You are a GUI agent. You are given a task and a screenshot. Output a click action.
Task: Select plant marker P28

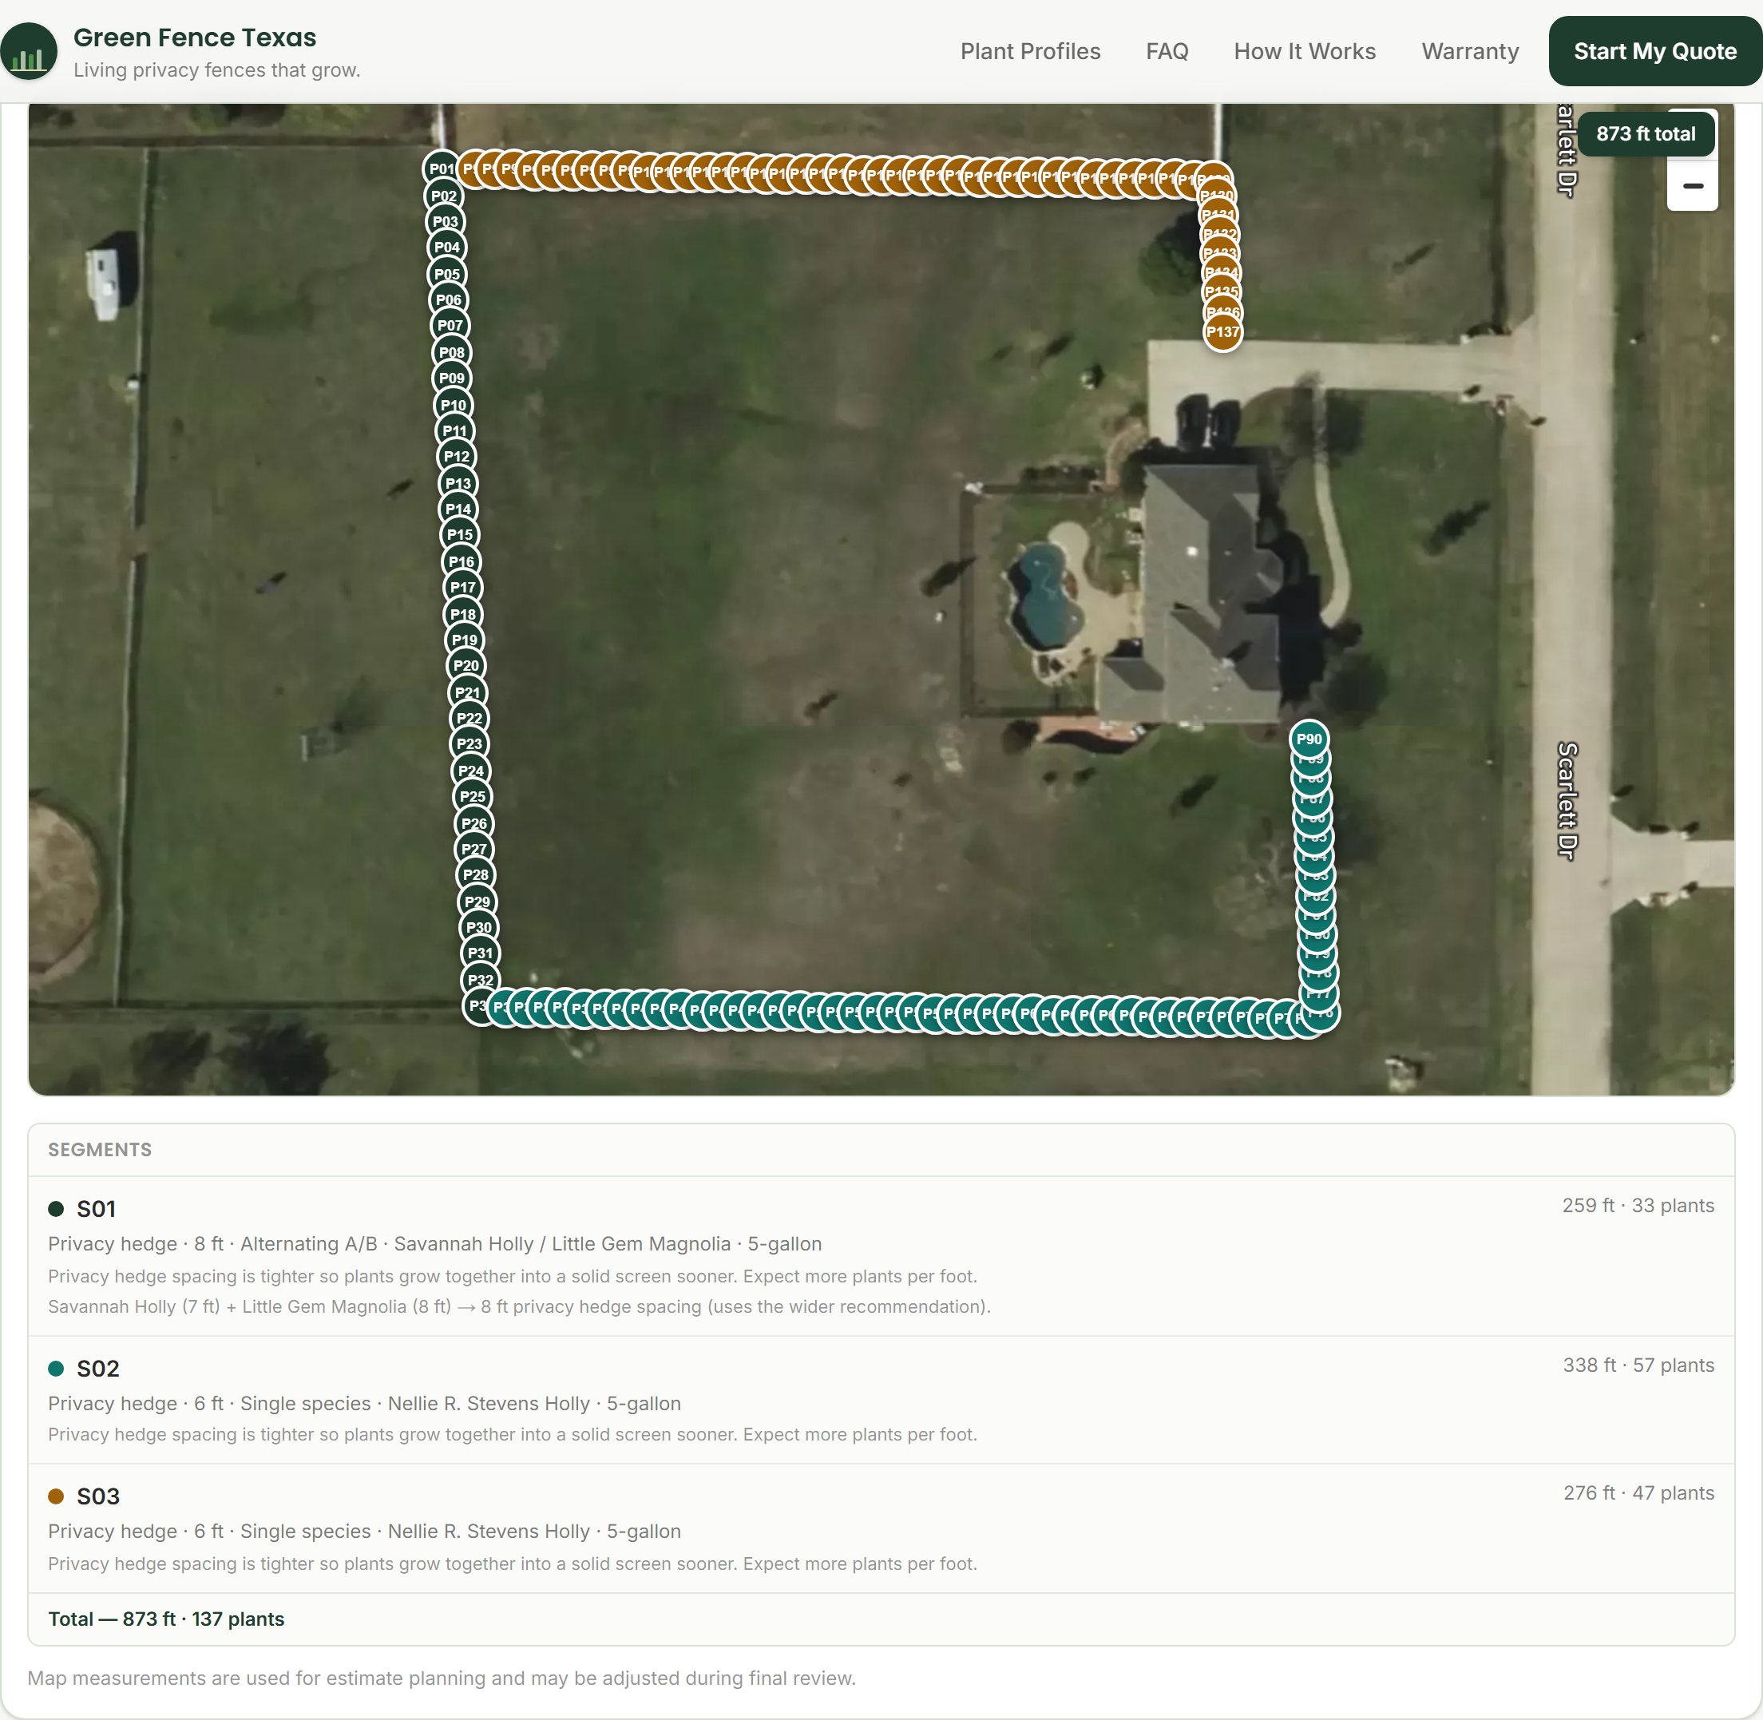[476, 875]
